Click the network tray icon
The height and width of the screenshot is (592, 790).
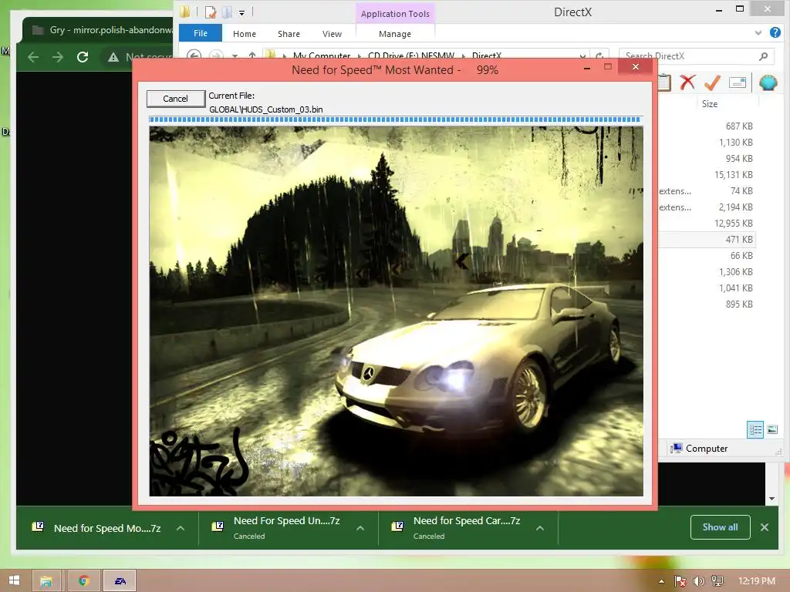[717, 581]
